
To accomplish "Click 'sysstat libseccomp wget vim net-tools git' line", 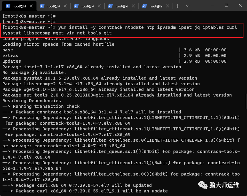I will (x=57, y=33).
